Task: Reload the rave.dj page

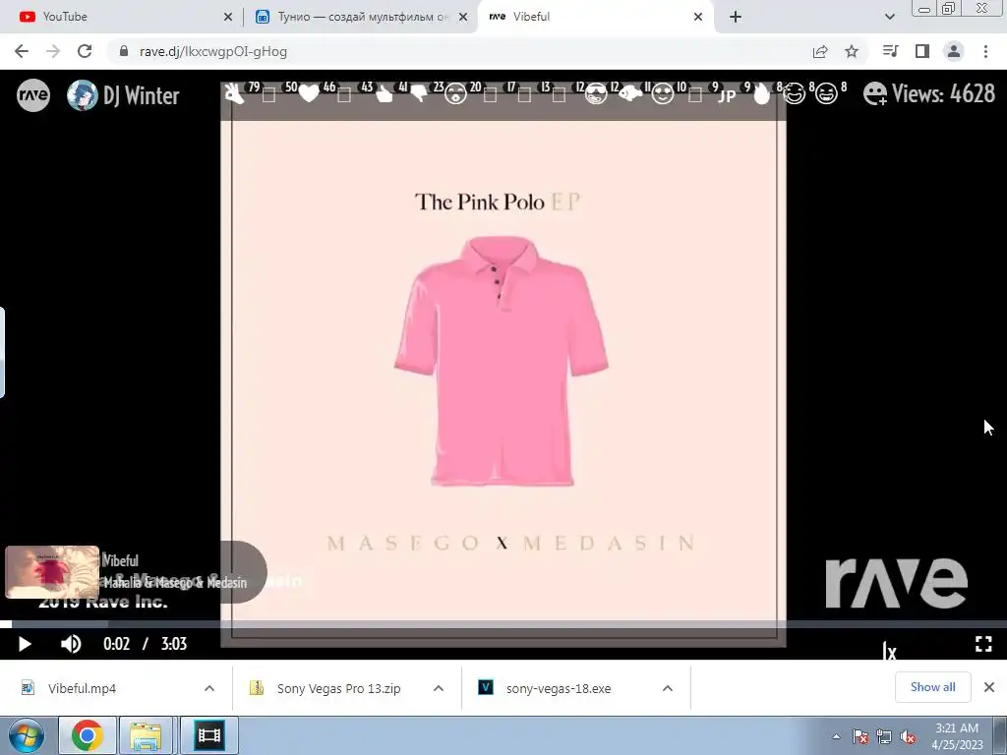Action: point(85,51)
